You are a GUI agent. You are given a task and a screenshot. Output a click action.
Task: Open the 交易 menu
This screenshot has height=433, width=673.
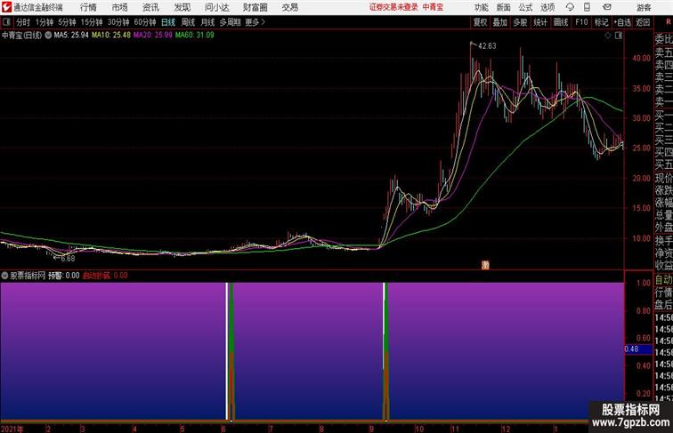(x=289, y=7)
